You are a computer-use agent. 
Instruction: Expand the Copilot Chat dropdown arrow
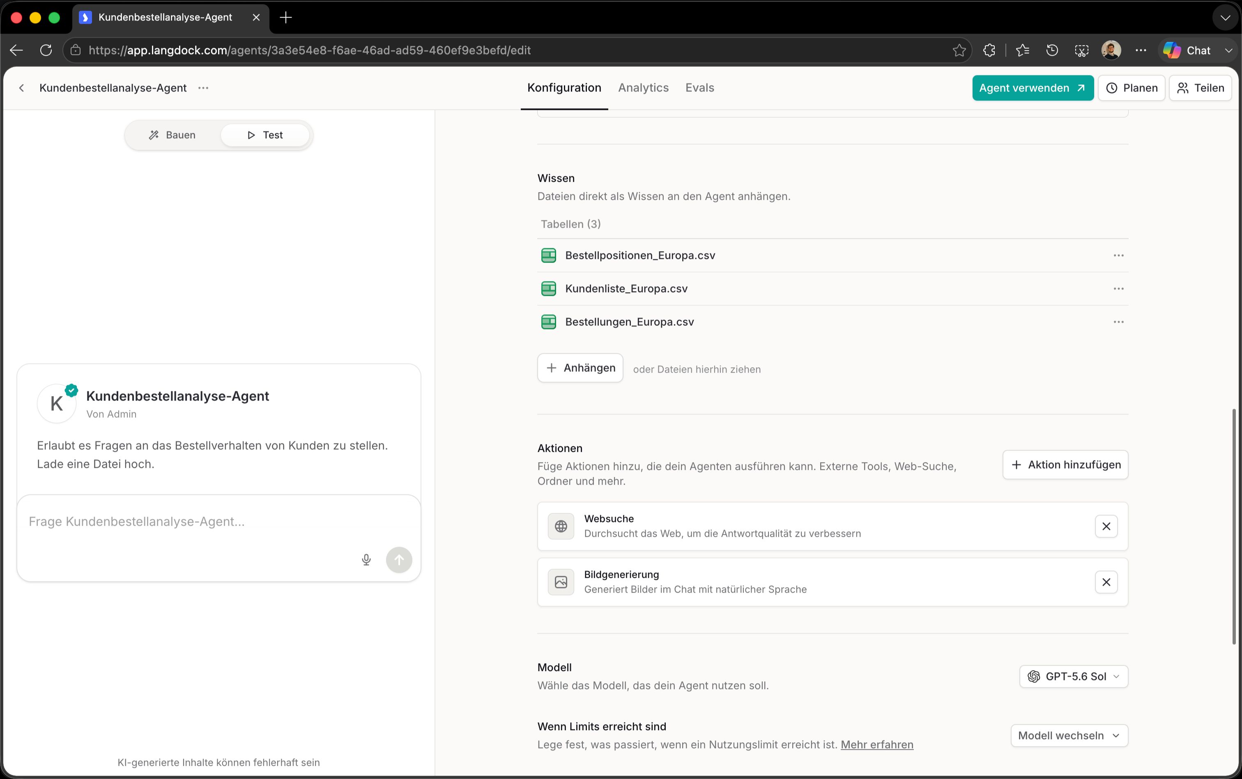click(x=1228, y=50)
